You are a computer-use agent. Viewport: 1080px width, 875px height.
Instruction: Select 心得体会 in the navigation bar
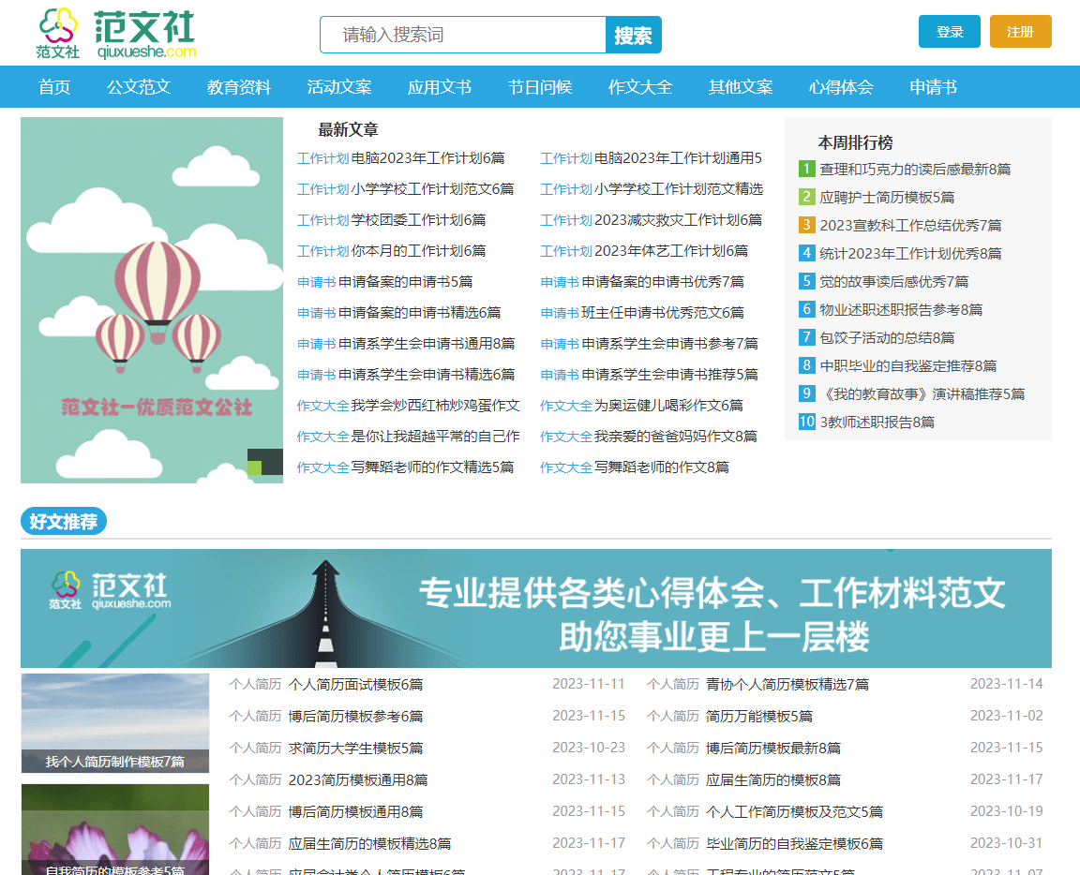click(x=841, y=87)
